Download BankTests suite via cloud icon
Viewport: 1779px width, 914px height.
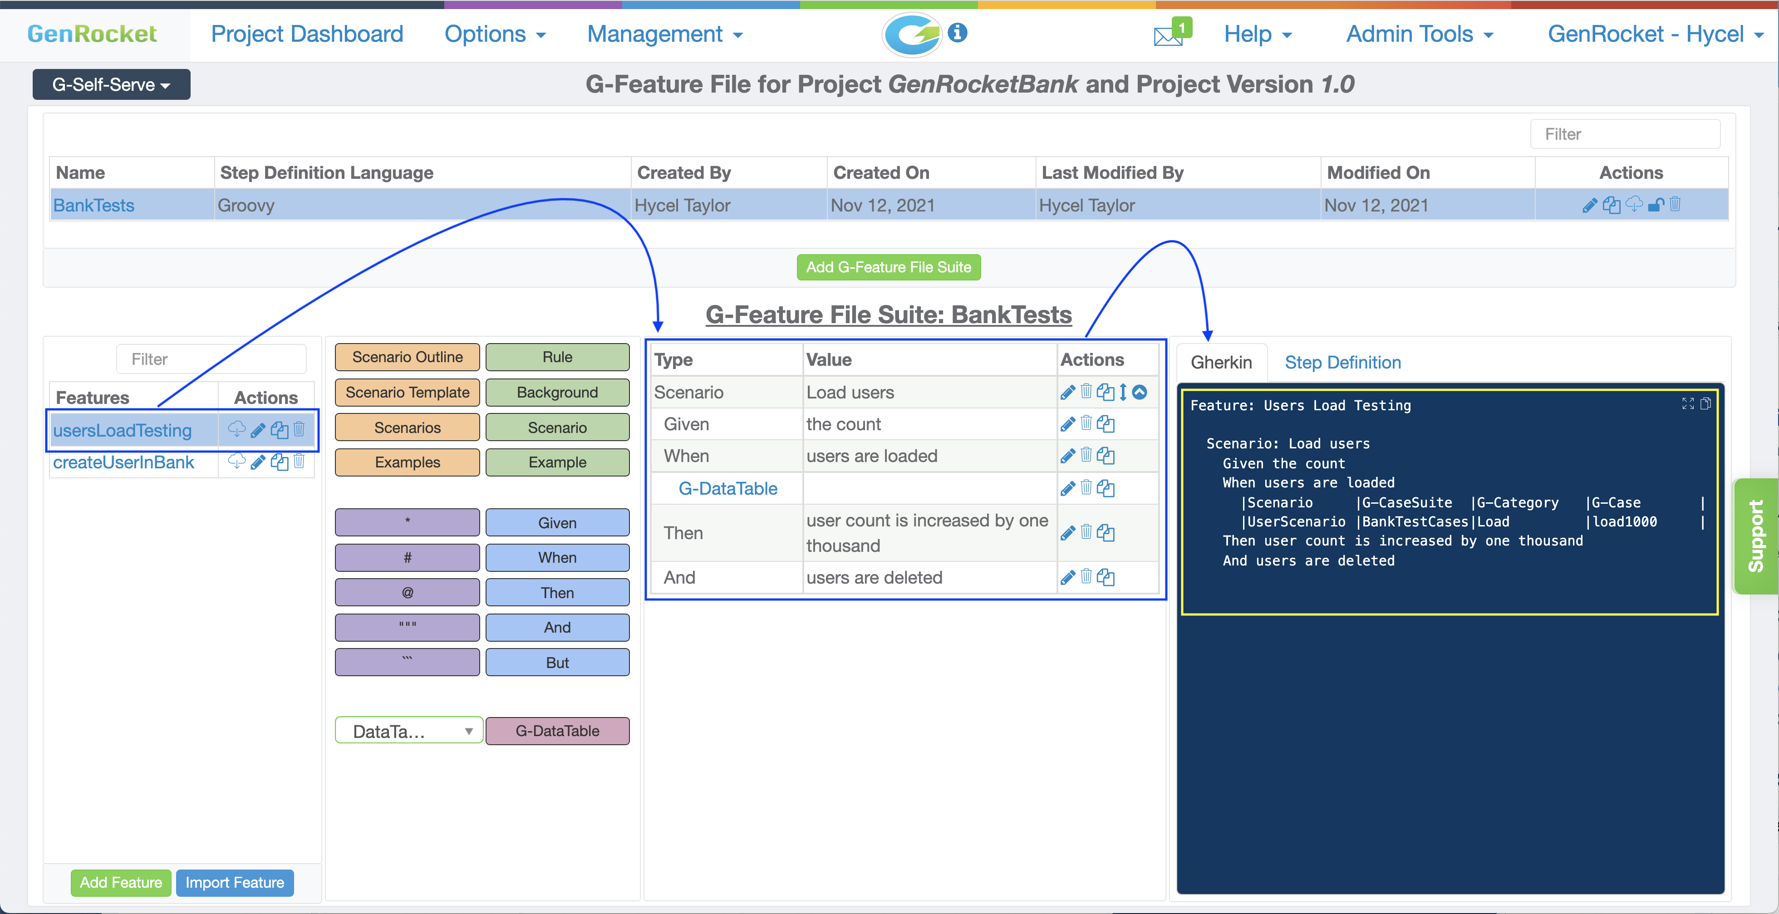(x=1634, y=205)
